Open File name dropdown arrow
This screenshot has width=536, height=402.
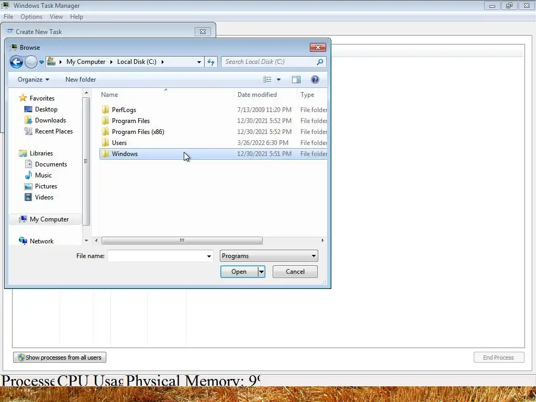pos(209,256)
